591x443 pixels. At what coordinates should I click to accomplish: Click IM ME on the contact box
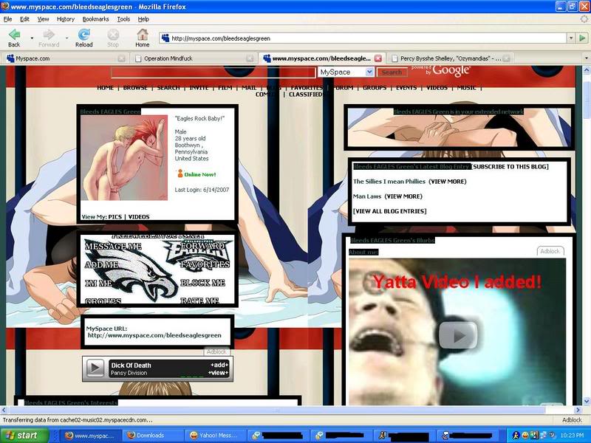click(x=99, y=283)
